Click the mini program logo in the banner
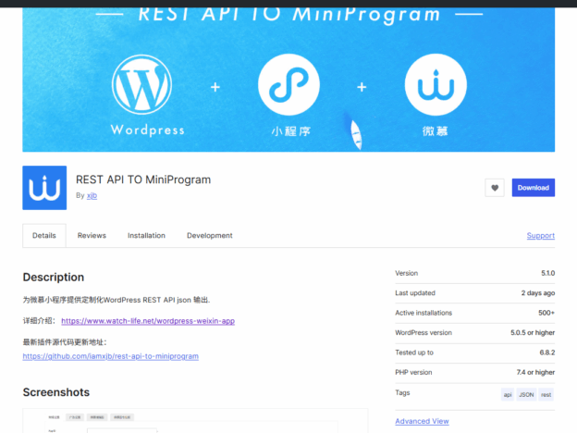Image resolution: width=577 pixels, height=433 pixels. pyautogui.click(x=288, y=85)
